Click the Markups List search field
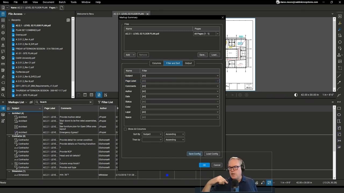The height and width of the screenshot is (193, 344). pos(64,102)
